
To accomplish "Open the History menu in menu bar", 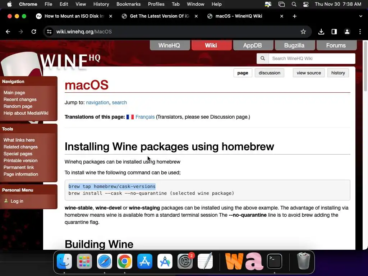I will point(101,4).
